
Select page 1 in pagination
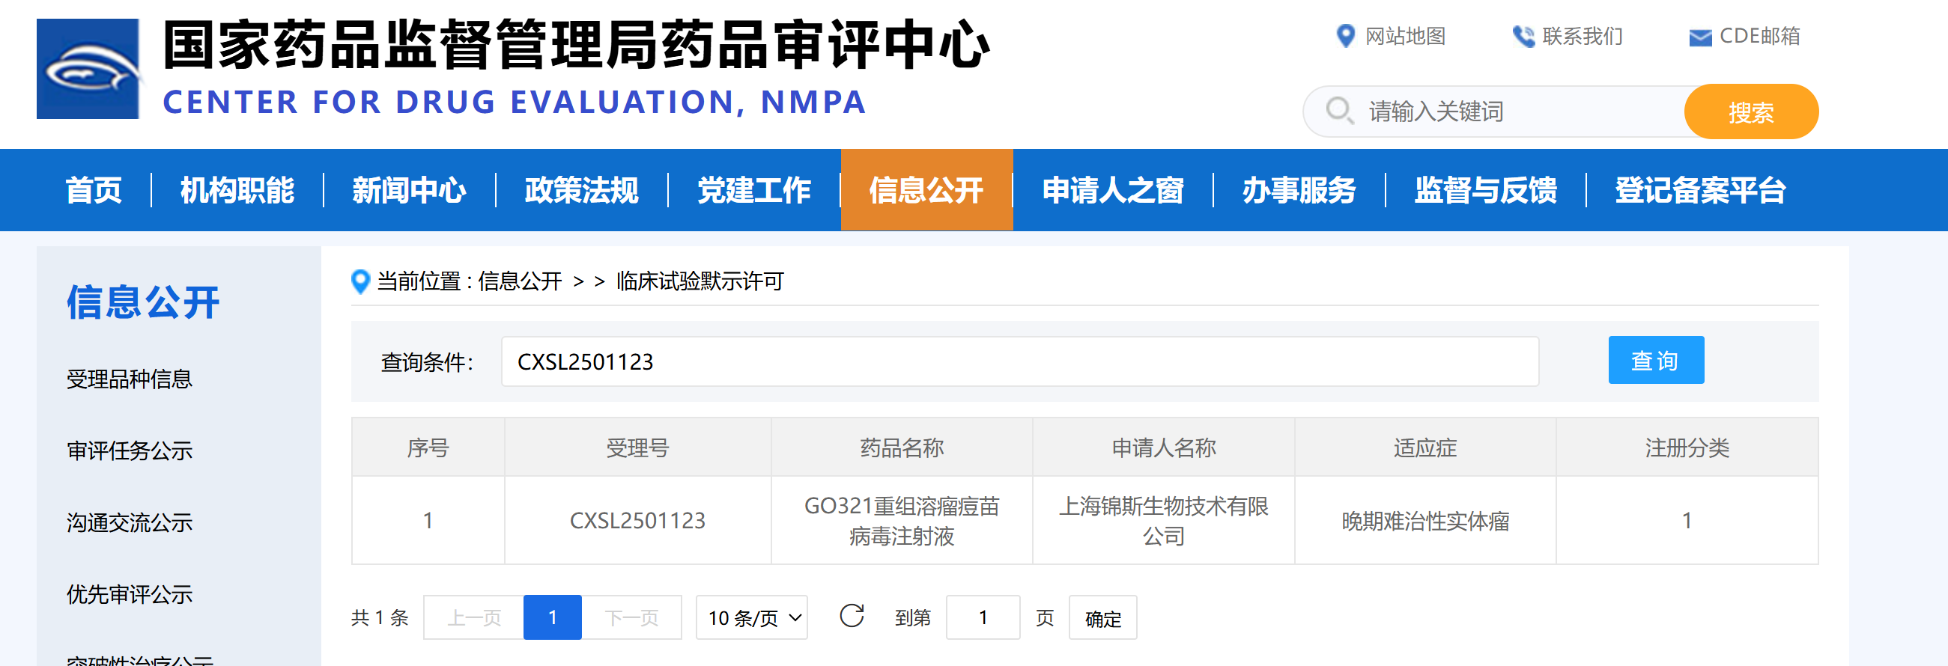pos(552,617)
